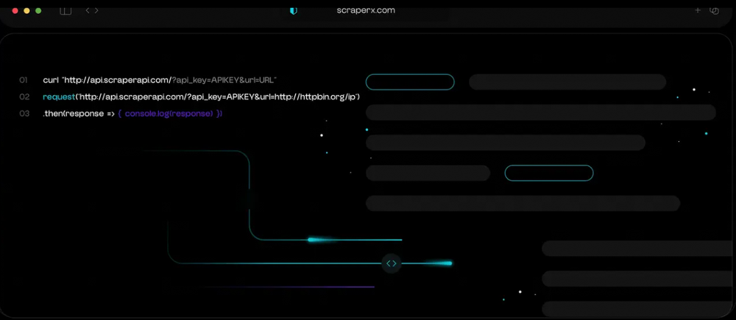Viewport: 736px width, 320px height.
Task: Go forward with the right arrow
Action: [x=96, y=10]
